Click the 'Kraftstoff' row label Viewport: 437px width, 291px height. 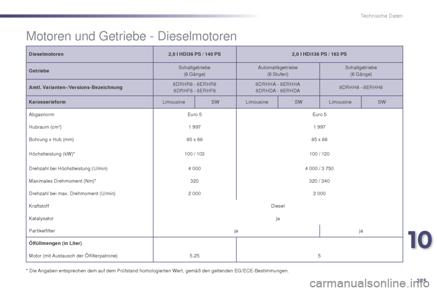(39, 206)
